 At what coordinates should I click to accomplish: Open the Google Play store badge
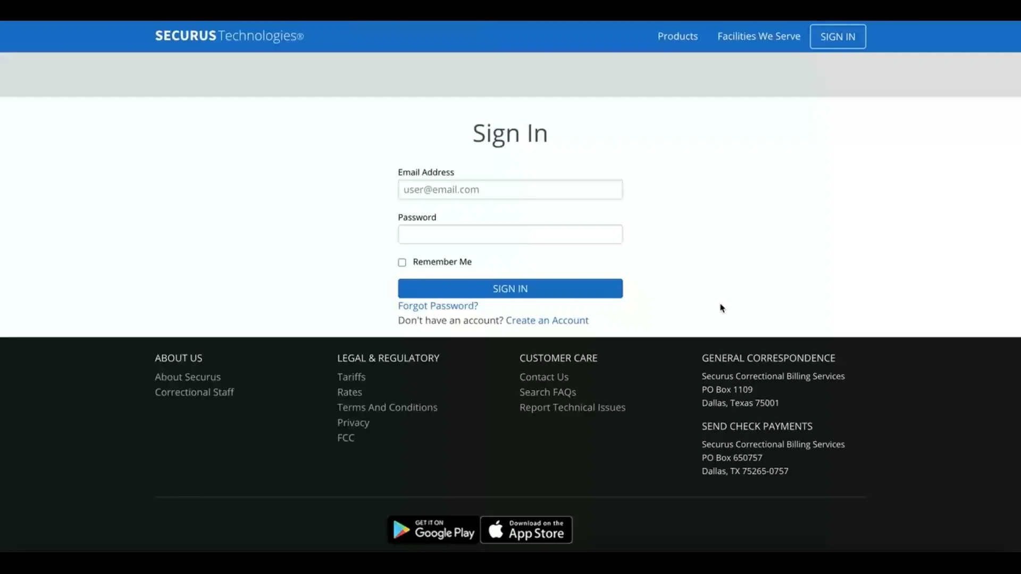coord(433,530)
